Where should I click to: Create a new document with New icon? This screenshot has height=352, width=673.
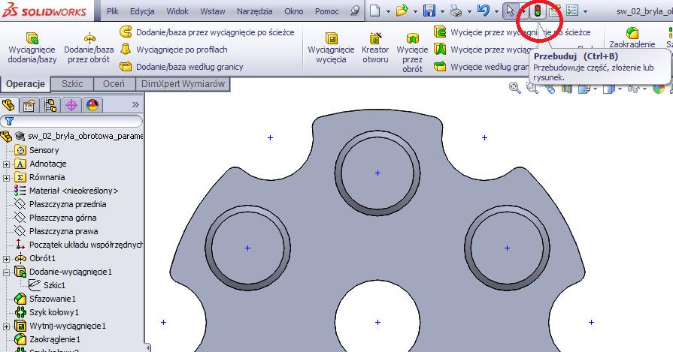coord(374,11)
